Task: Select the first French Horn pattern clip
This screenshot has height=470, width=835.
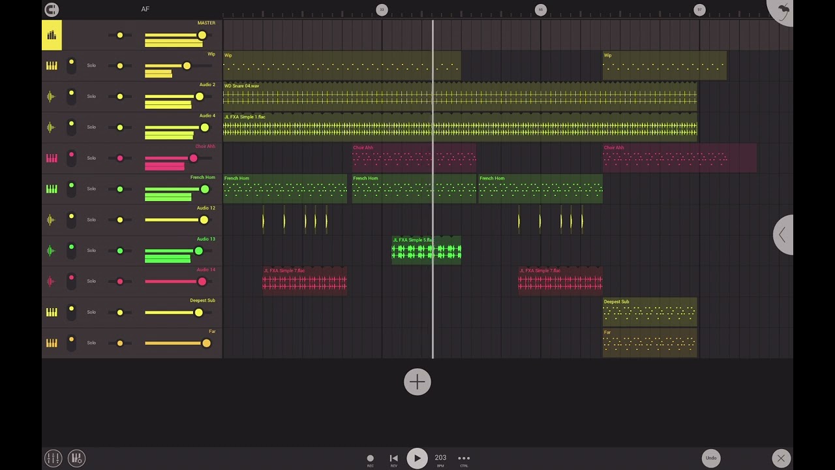Action: click(285, 189)
